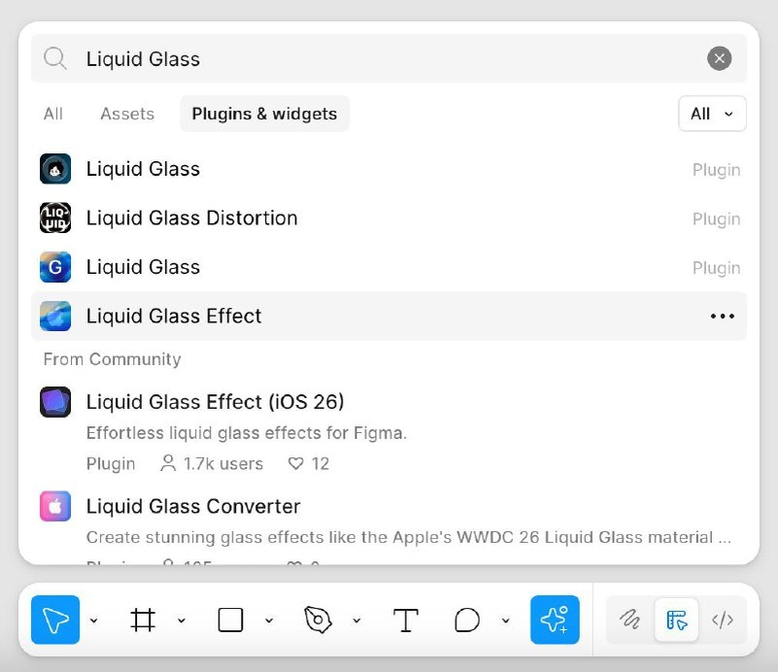778x672 pixels.
Task: Open Liquid Glass Effect (iOS 26) community plugin
Action: (215, 401)
